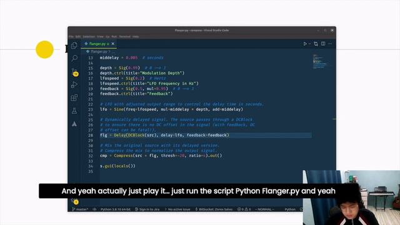
Task: Select Python 3.8.10 64-bit interpreter in status bar
Action: (115, 209)
